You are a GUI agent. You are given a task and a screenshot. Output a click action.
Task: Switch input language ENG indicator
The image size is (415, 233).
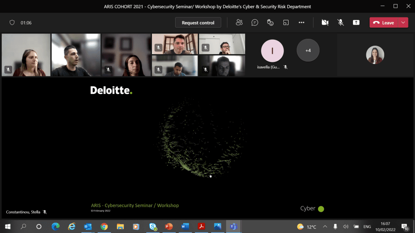(367, 227)
